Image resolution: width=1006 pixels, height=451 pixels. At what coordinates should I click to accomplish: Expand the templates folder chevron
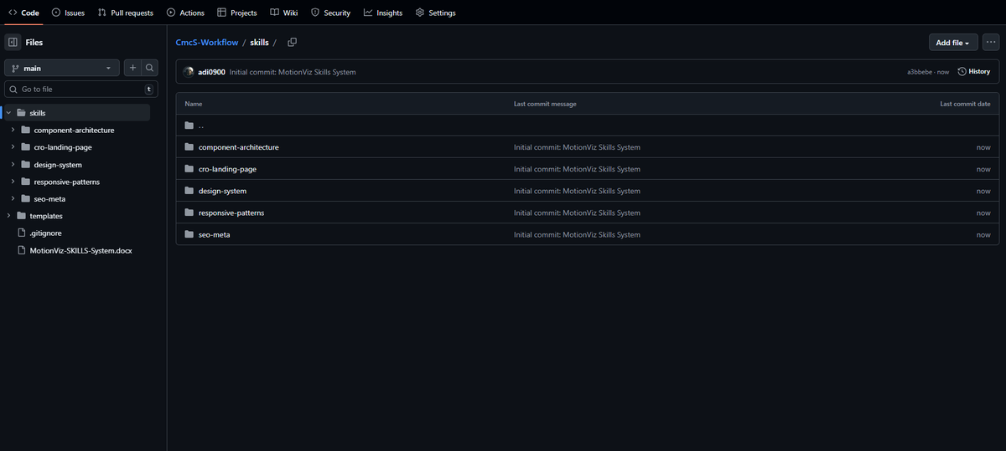point(8,216)
